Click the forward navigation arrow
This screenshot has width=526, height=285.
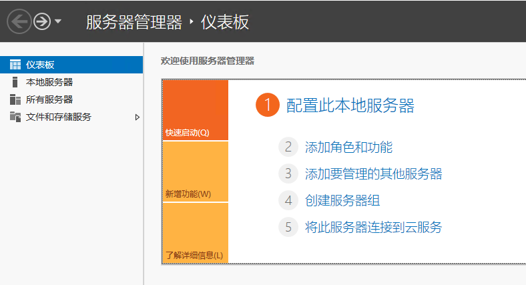pyautogui.click(x=42, y=22)
